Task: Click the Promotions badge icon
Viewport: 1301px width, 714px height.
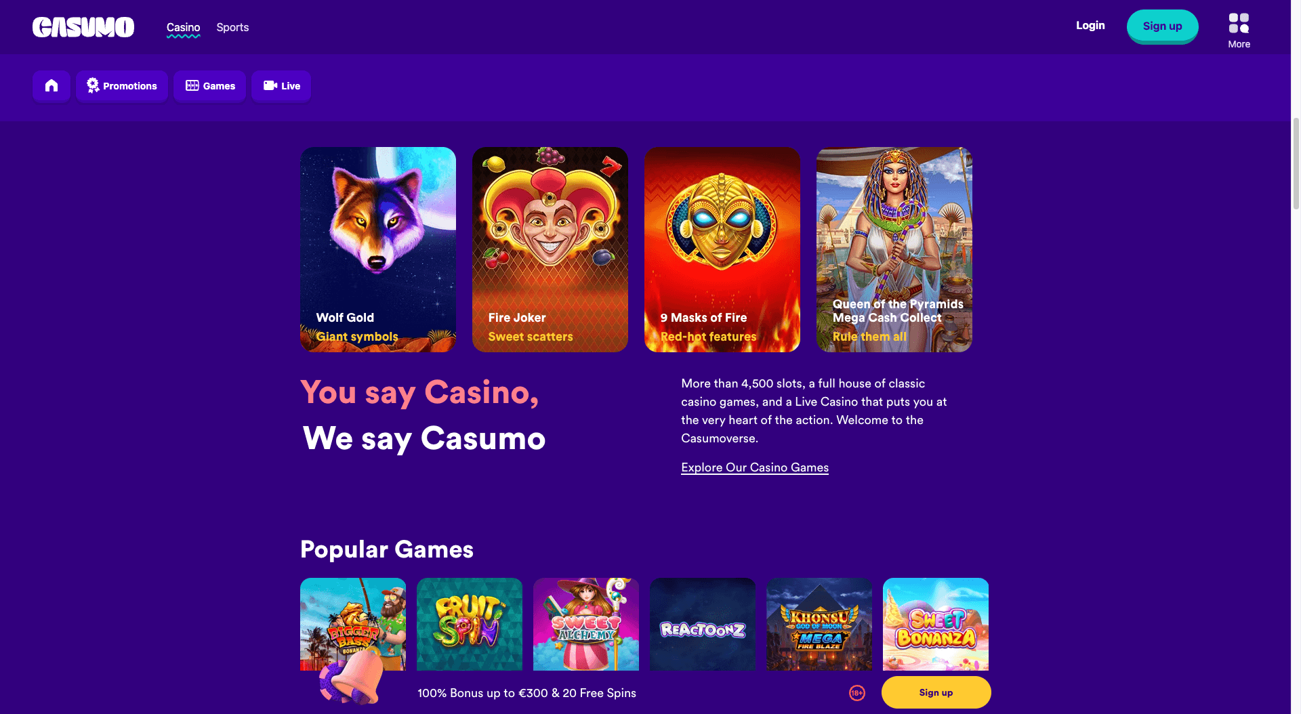Action: (93, 85)
